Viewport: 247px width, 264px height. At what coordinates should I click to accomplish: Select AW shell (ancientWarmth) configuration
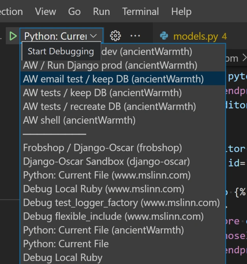click(x=79, y=120)
